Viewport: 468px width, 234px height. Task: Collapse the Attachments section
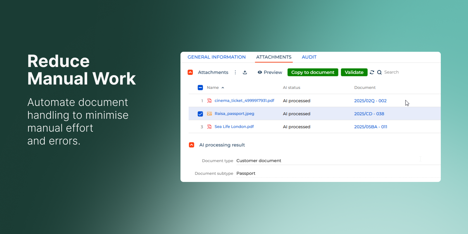pos(190,72)
